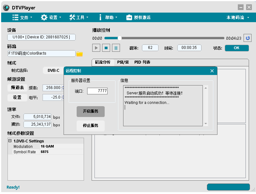Image resolution: width=256 pixels, height=194 pixels.
Task: Switch to the 码流分析 tab
Action: click(103, 62)
